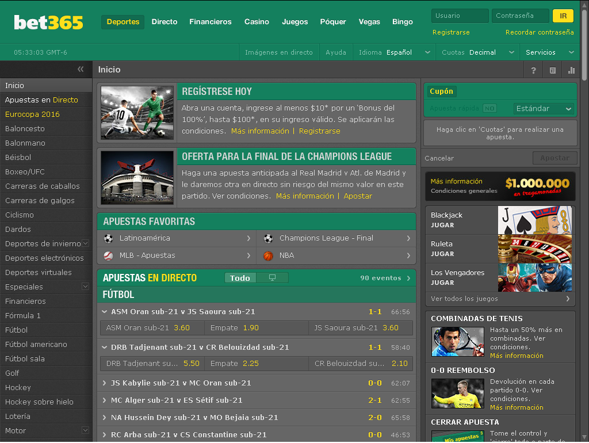Open the Deportes tab
This screenshot has height=443, width=589.
click(123, 22)
